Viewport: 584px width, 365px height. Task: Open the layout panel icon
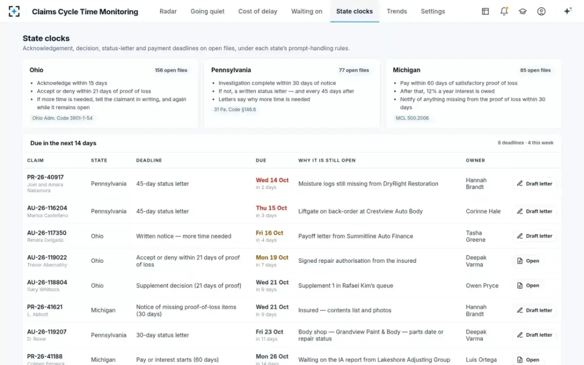tap(485, 11)
